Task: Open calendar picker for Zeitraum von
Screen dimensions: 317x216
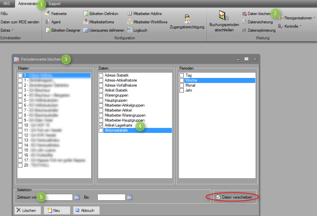Action: (77, 197)
